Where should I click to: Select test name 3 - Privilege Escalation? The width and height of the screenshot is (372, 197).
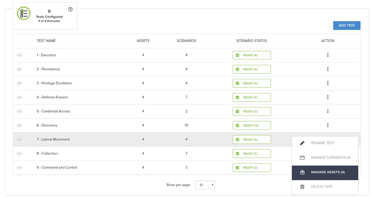click(54, 83)
